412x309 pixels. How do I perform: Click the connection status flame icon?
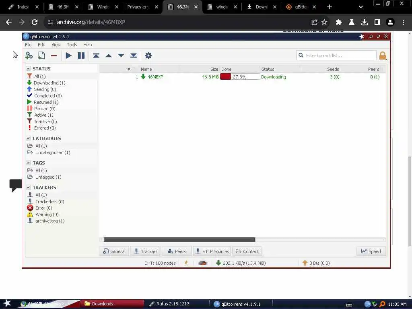(x=186, y=263)
